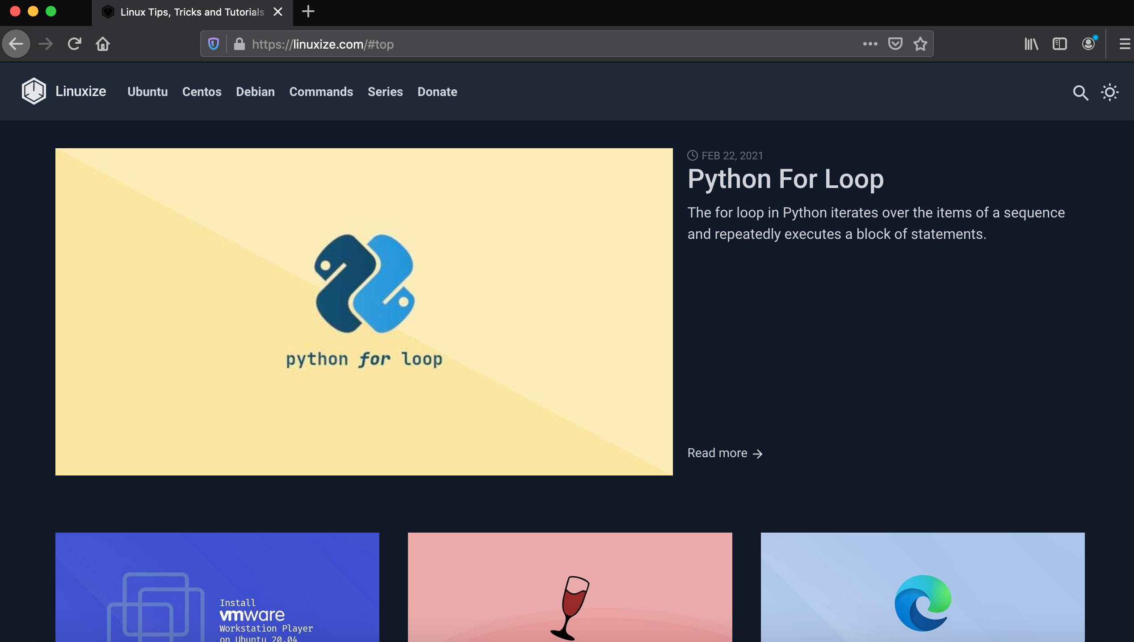
Task: Bookmark this page with the star
Action: coord(920,44)
